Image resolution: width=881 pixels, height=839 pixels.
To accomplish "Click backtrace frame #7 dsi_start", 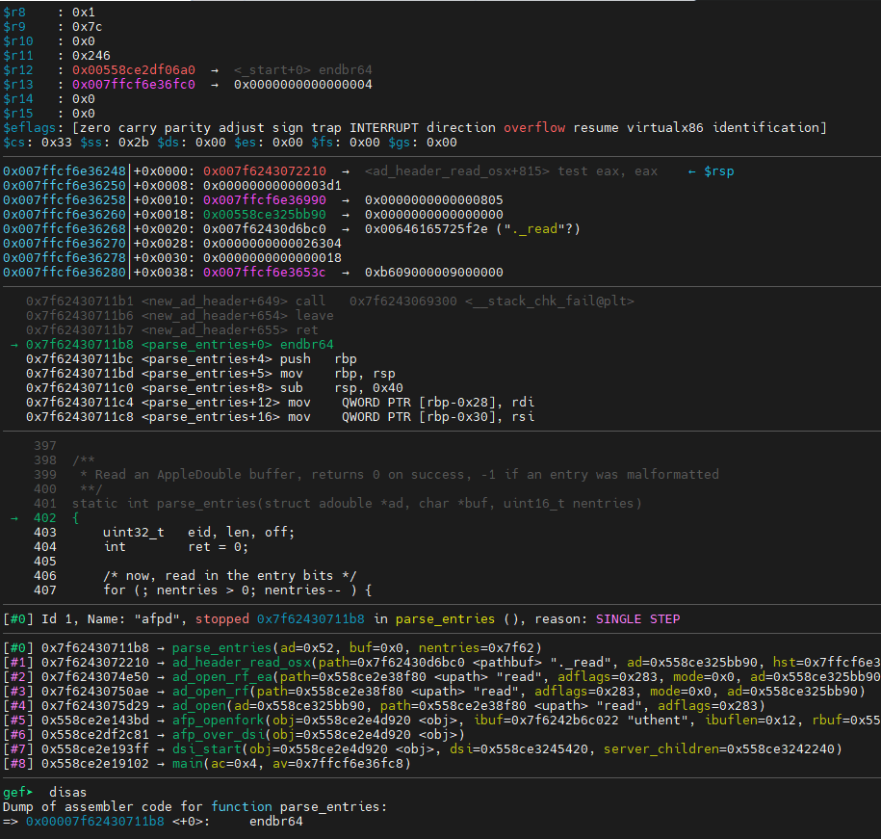I will point(423,749).
